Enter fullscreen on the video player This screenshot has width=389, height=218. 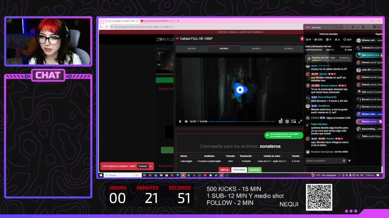point(300,121)
